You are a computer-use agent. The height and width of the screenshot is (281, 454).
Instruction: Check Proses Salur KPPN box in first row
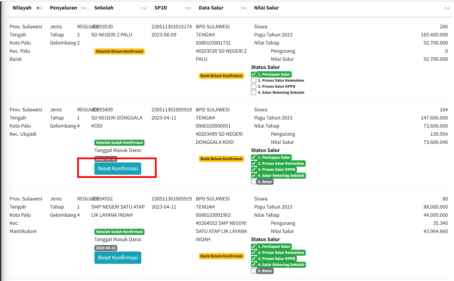click(x=254, y=86)
